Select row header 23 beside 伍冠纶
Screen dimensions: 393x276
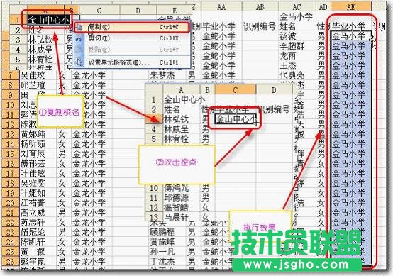click(x=10, y=232)
